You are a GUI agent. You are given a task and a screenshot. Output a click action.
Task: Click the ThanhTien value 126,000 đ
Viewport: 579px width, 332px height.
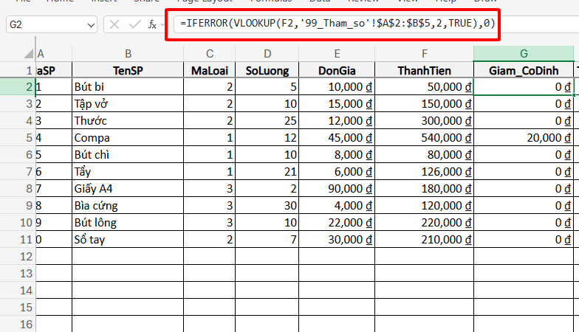tap(424, 171)
